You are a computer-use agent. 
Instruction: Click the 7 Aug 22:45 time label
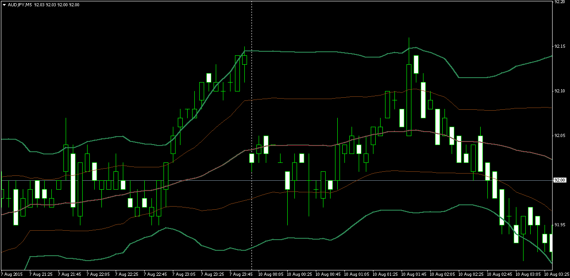pyautogui.click(x=156, y=274)
